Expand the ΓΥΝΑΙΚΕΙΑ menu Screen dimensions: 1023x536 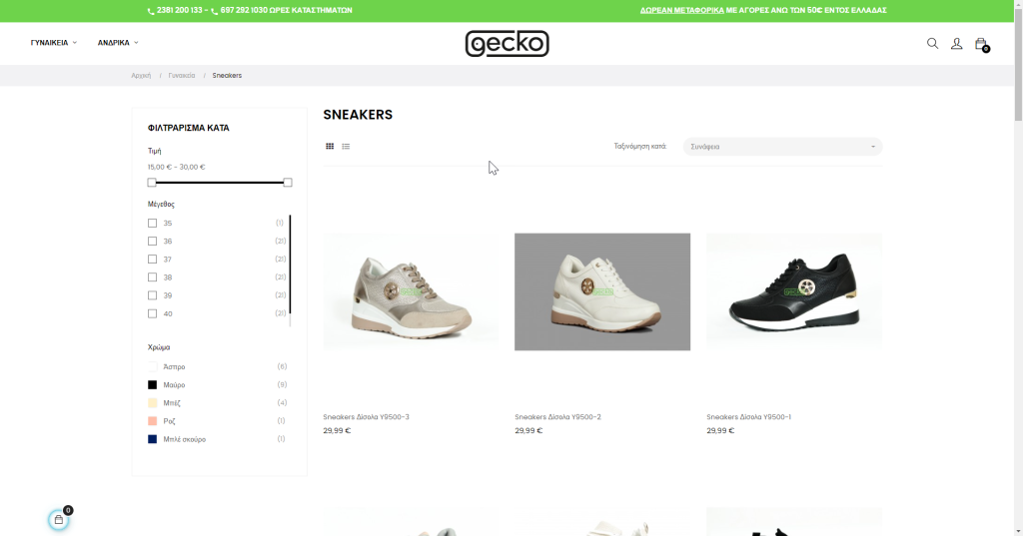54,42
